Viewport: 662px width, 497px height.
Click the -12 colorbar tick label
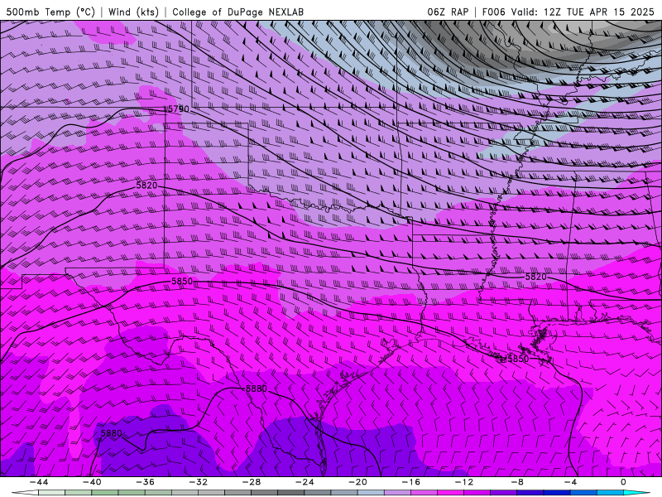click(x=464, y=482)
